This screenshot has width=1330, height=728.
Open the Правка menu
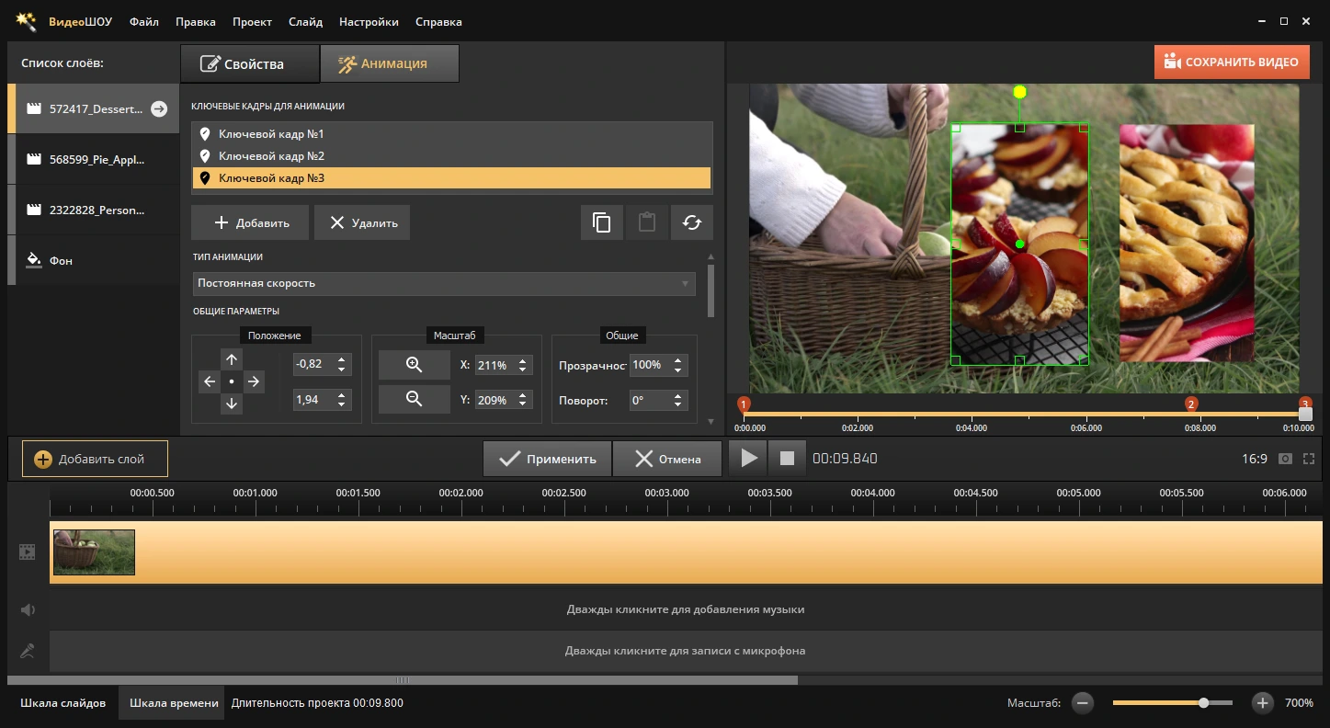(195, 21)
